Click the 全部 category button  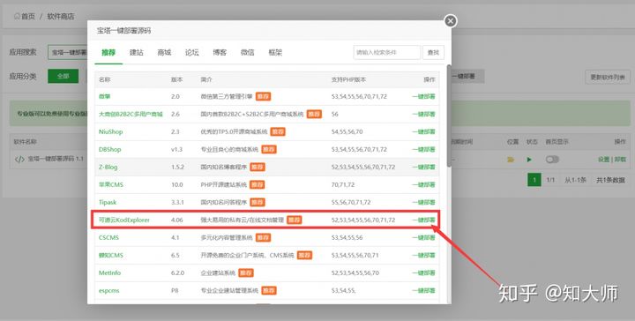[x=63, y=76]
